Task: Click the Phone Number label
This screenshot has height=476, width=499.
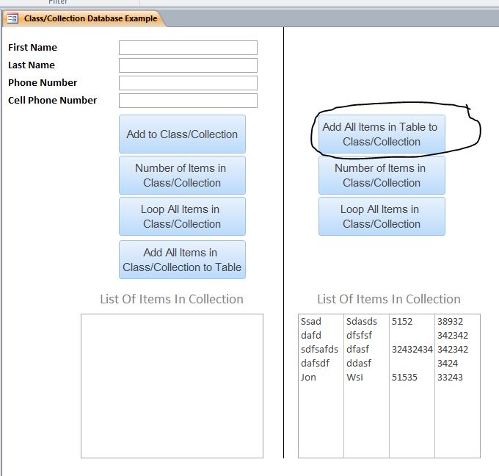Action: (x=43, y=83)
